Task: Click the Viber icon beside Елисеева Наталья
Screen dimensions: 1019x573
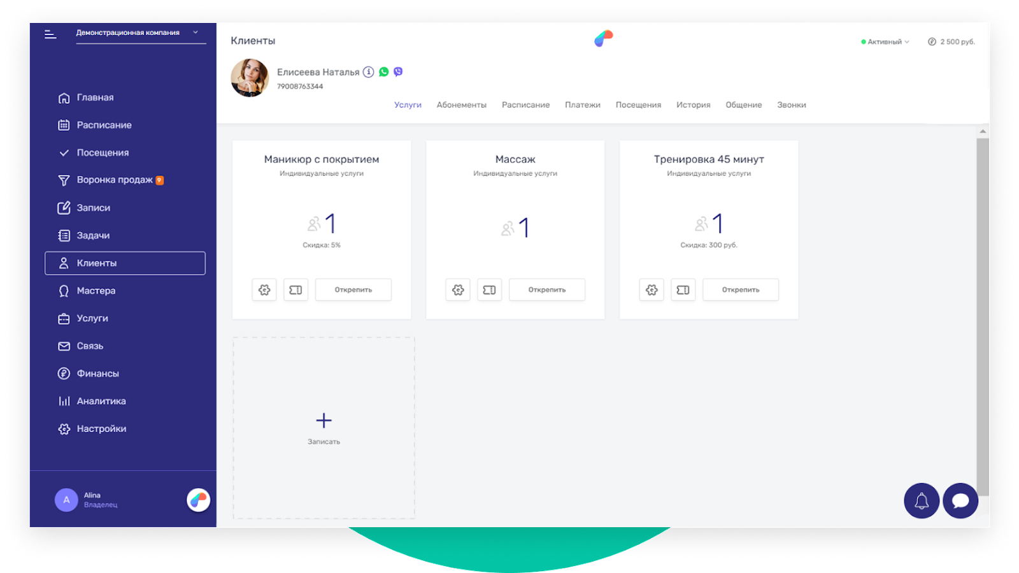Action: tap(398, 72)
